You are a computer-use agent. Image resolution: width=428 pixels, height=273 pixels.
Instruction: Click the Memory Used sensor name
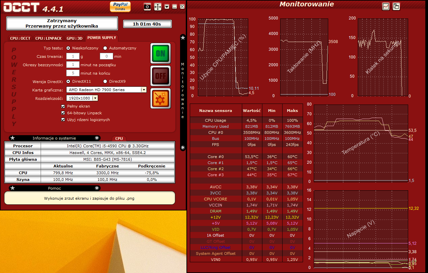[x=216, y=126]
